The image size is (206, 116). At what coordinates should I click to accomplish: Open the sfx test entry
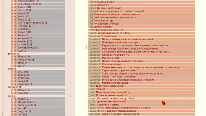click(142, 89)
